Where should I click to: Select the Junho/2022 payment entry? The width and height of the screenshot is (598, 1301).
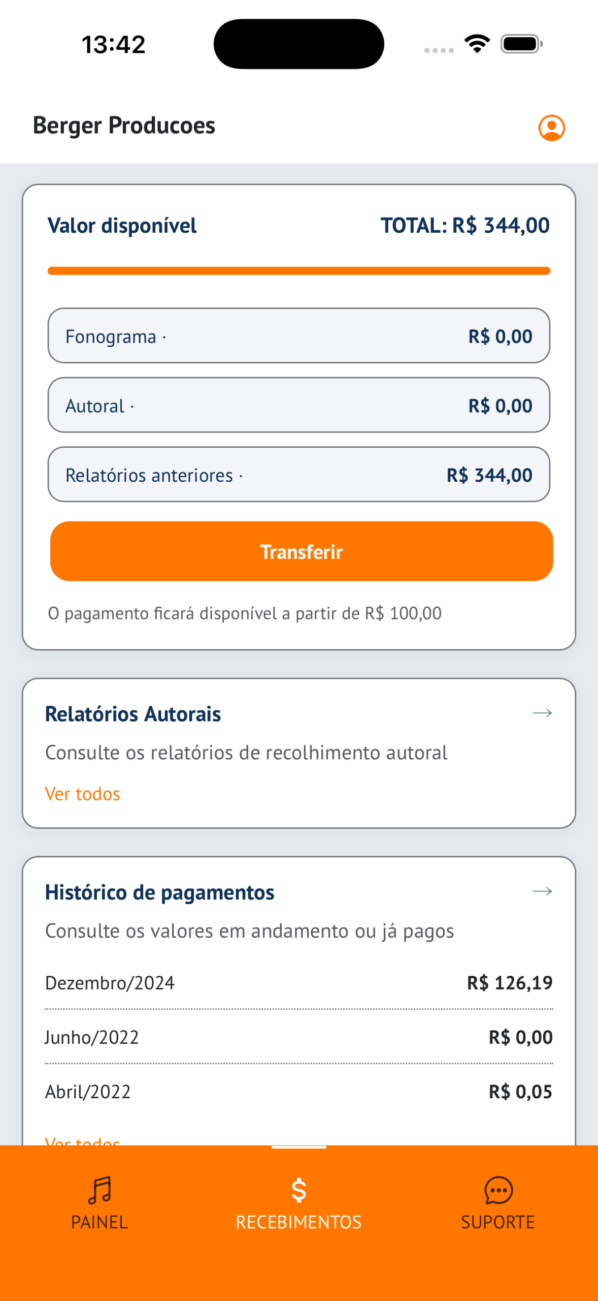tap(298, 1037)
